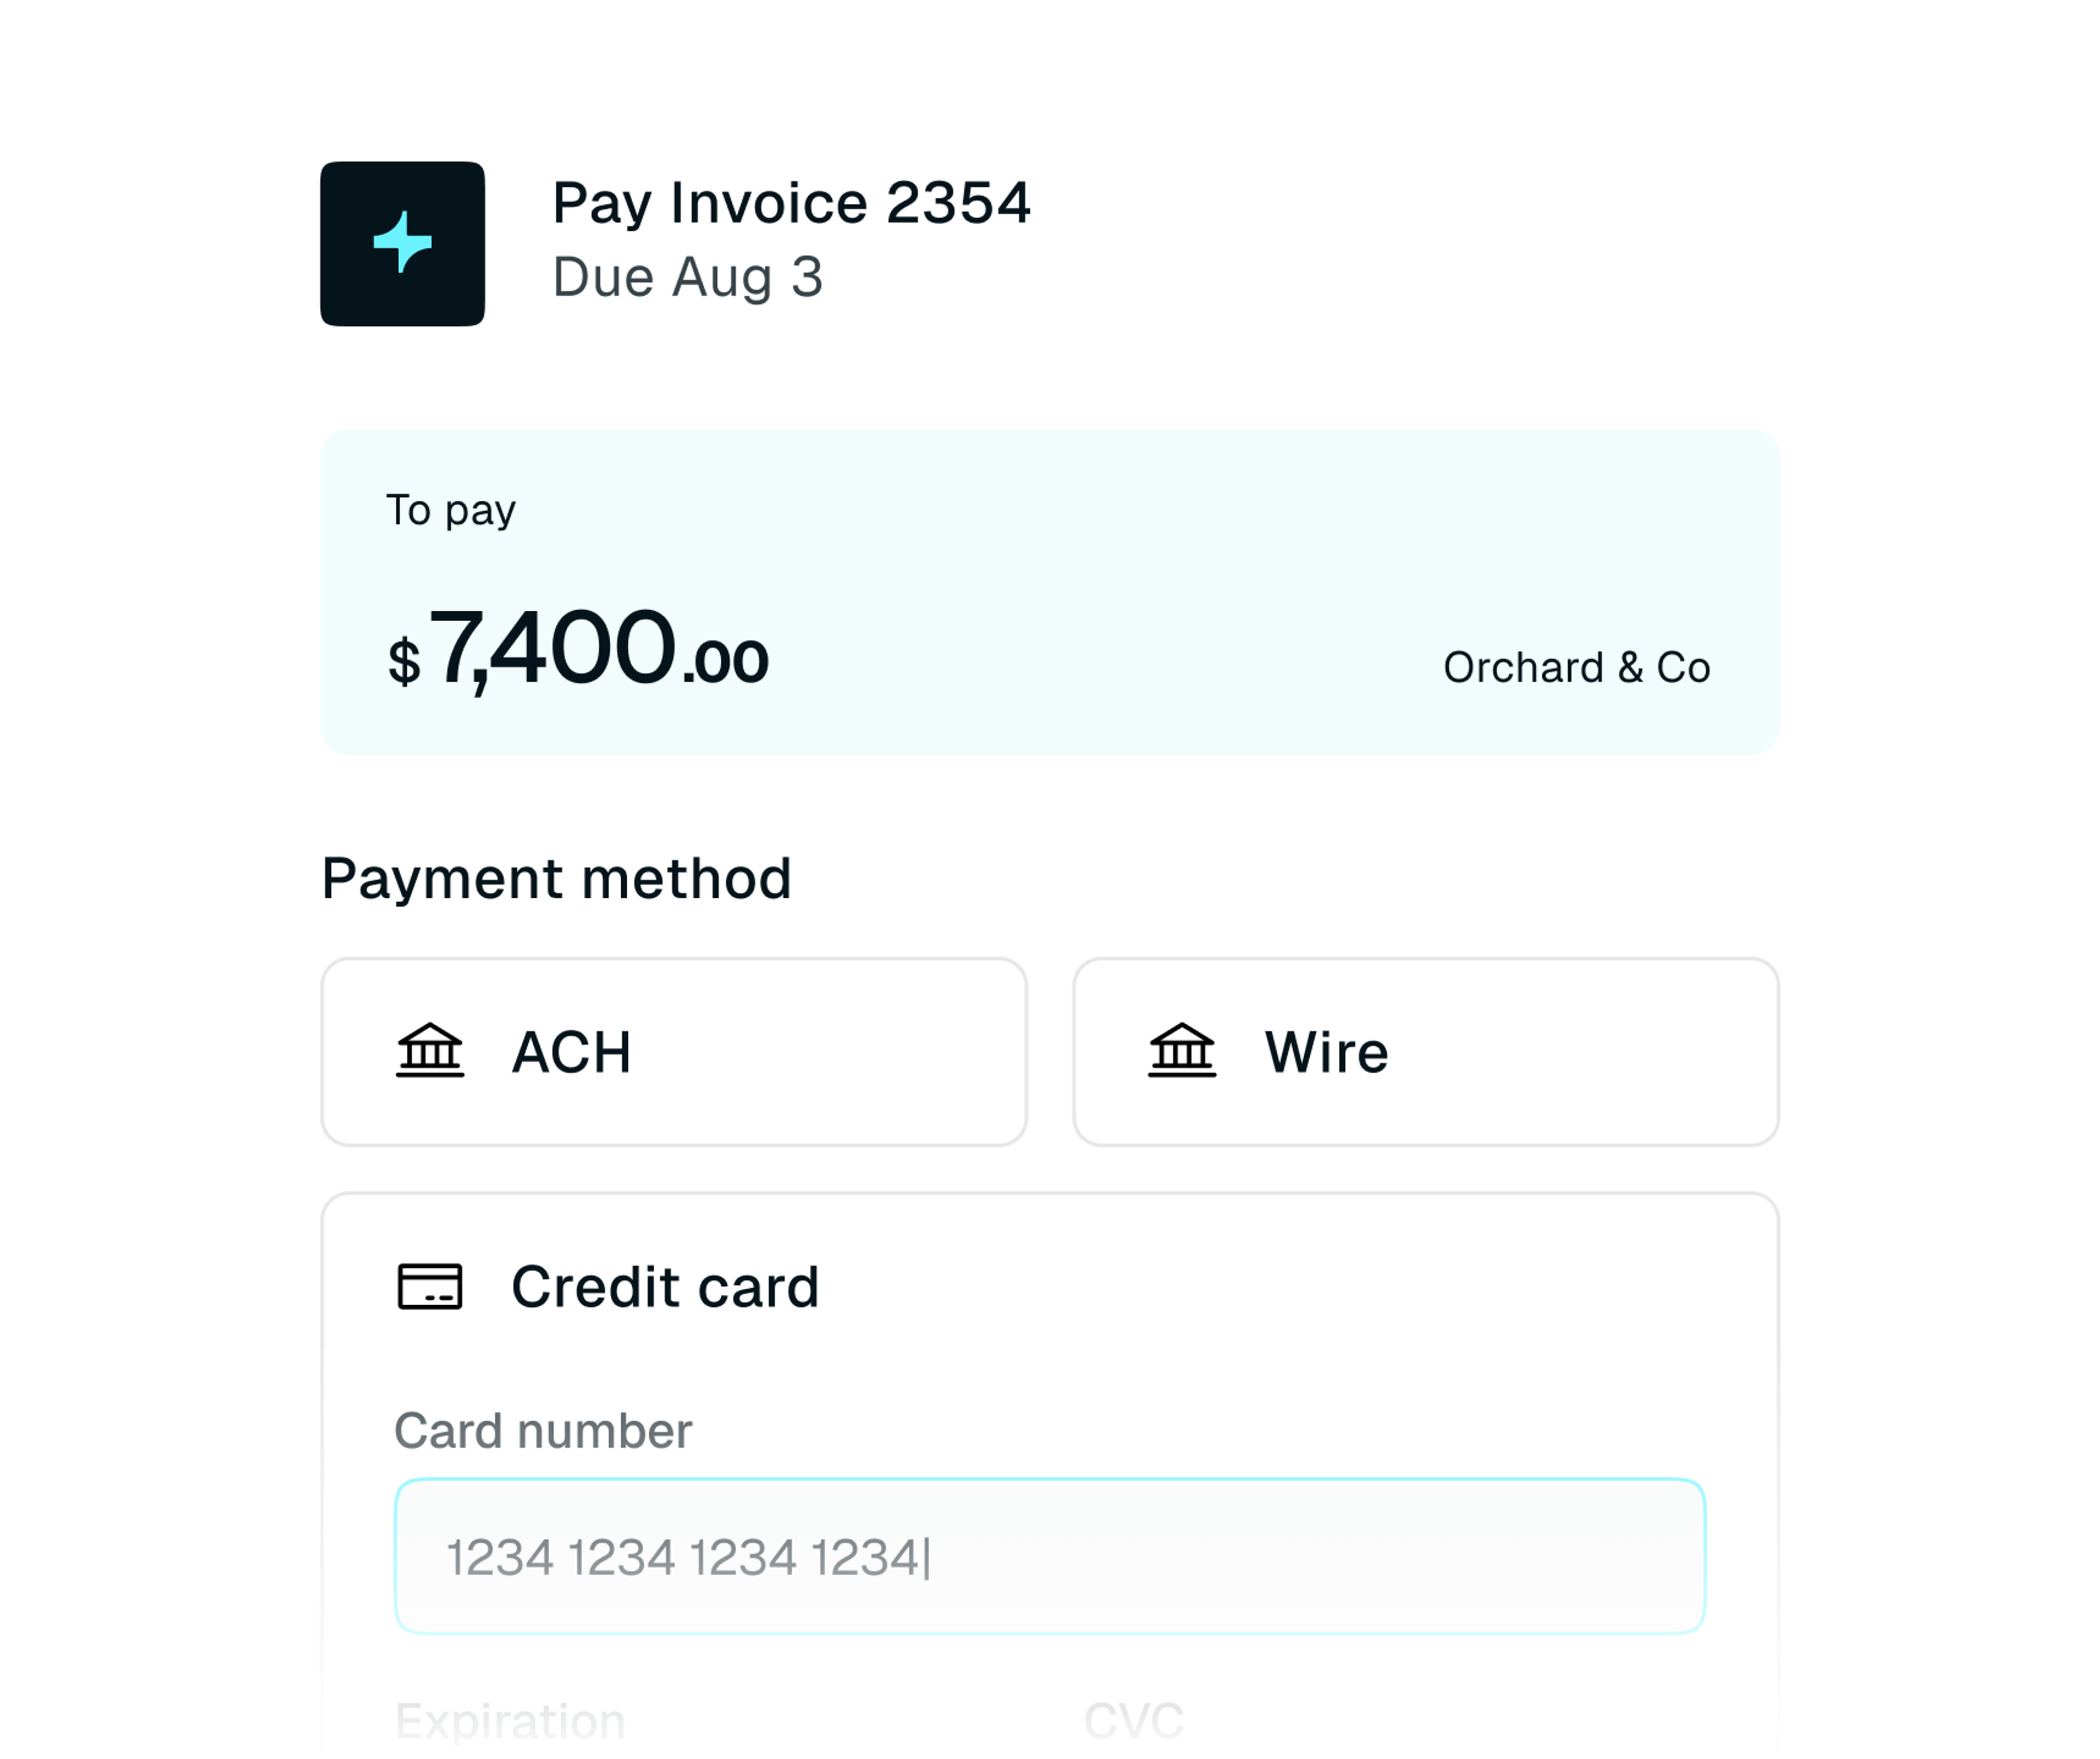This screenshot has width=2100, height=1759.
Task: Click the Card number label
Action: pyautogui.click(x=543, y=1430)
